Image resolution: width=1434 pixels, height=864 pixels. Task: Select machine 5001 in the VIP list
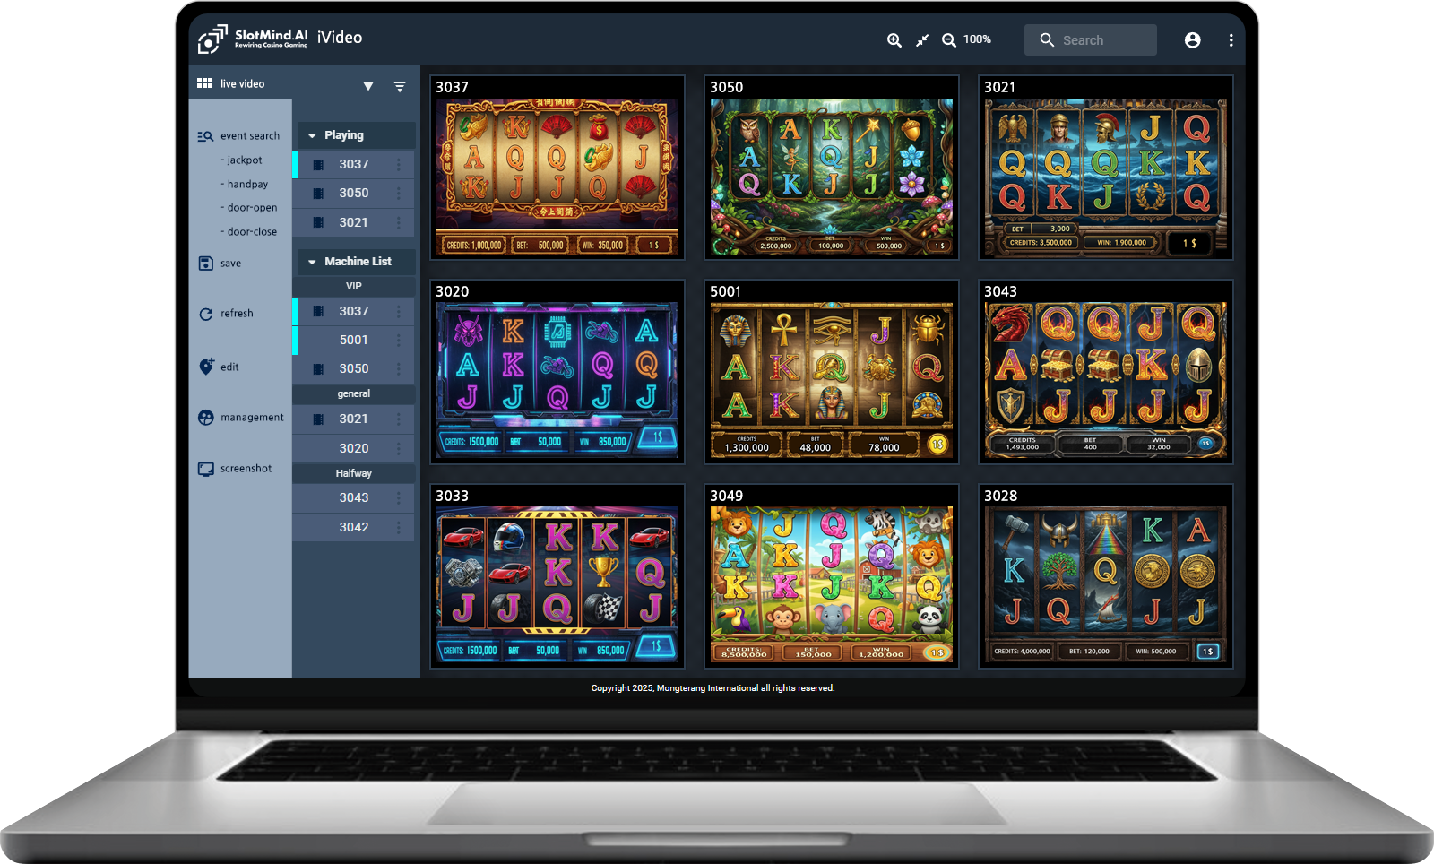[x=353, y=340]
